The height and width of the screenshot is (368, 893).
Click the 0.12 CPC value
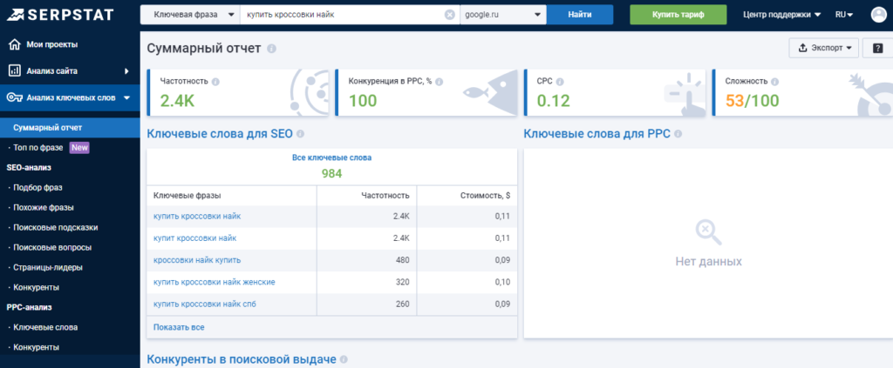(x=554, y=101)
